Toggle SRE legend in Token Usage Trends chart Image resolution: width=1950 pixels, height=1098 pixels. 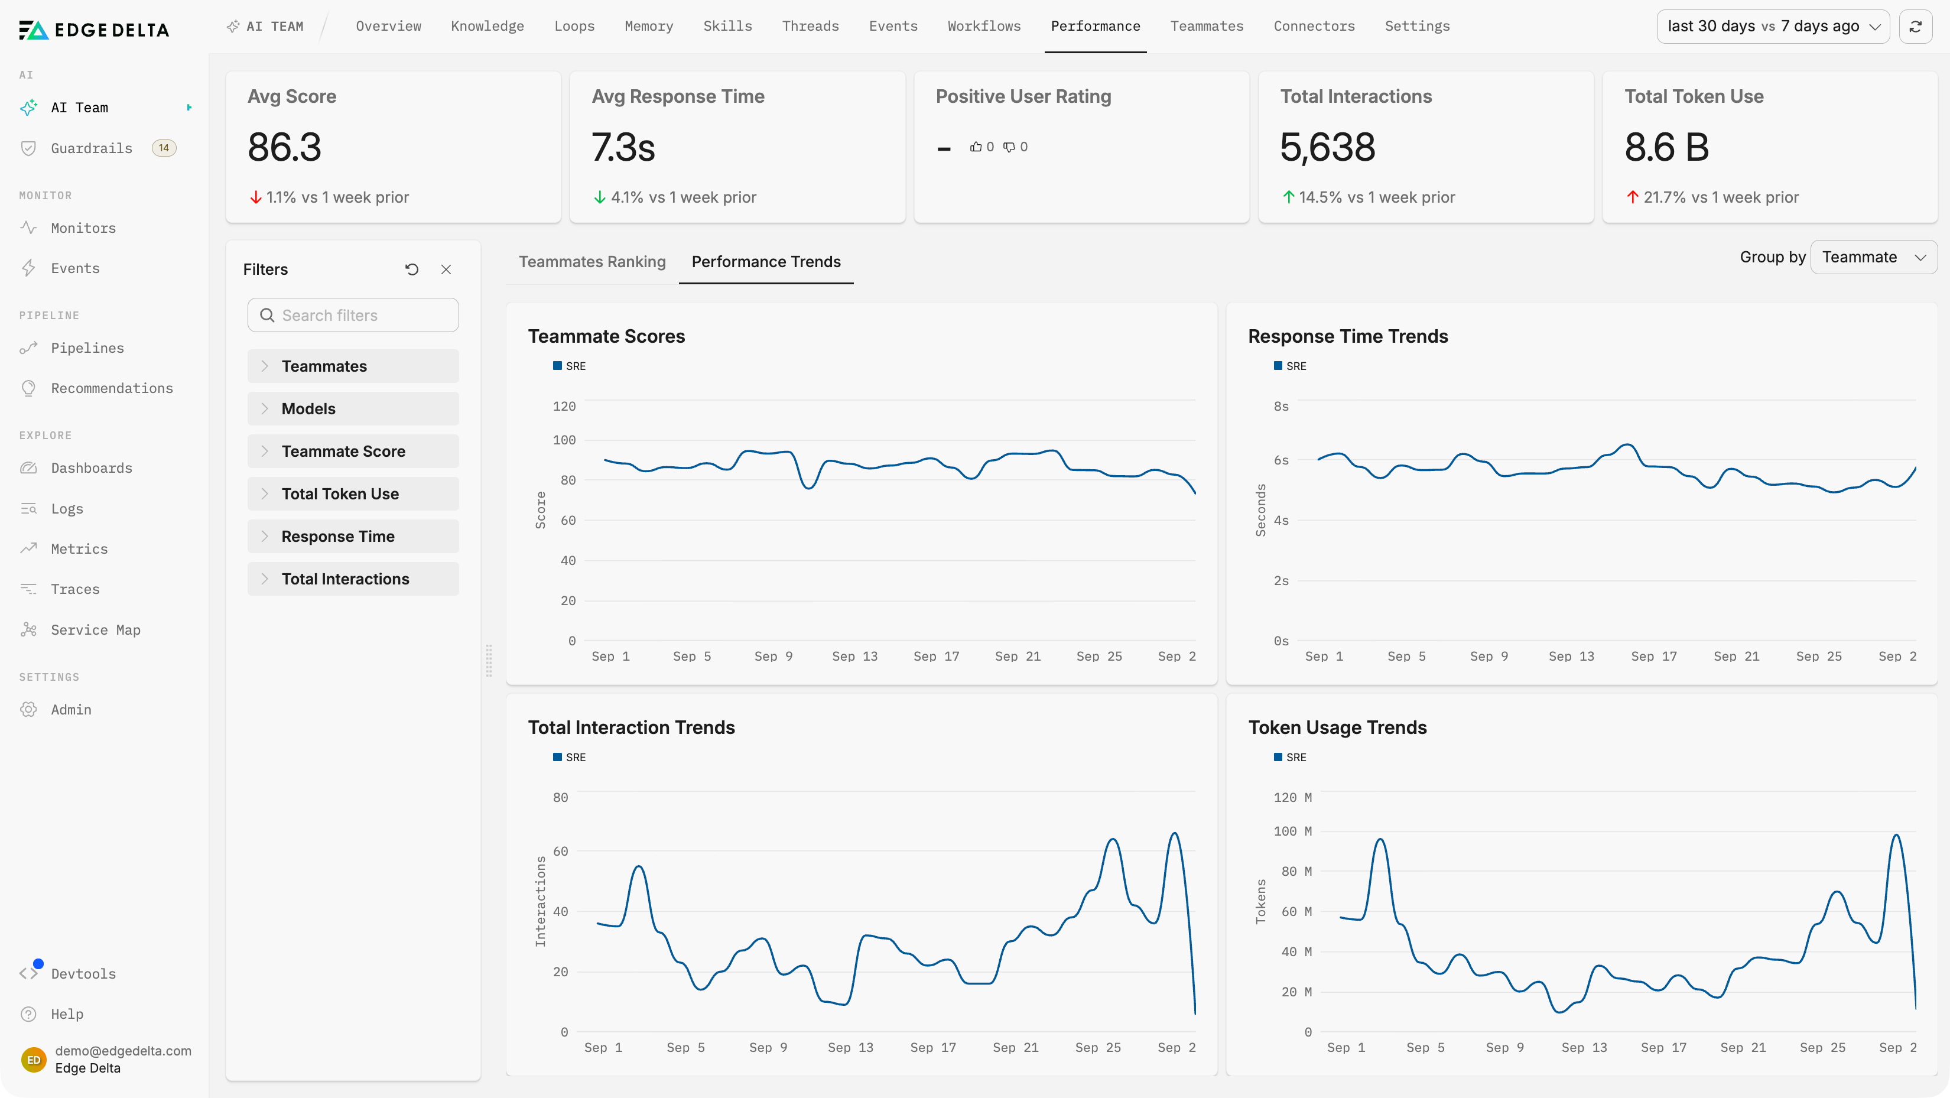(x=1290, y=757)
